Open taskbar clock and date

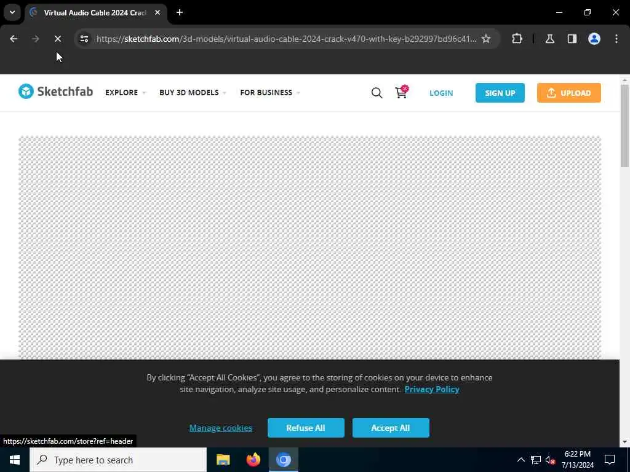pyautogui.click(x=577, y=460)
